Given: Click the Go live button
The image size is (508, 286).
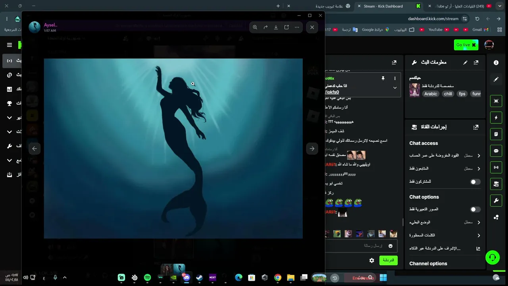Looking at the screenshot, I should [466, 45].
